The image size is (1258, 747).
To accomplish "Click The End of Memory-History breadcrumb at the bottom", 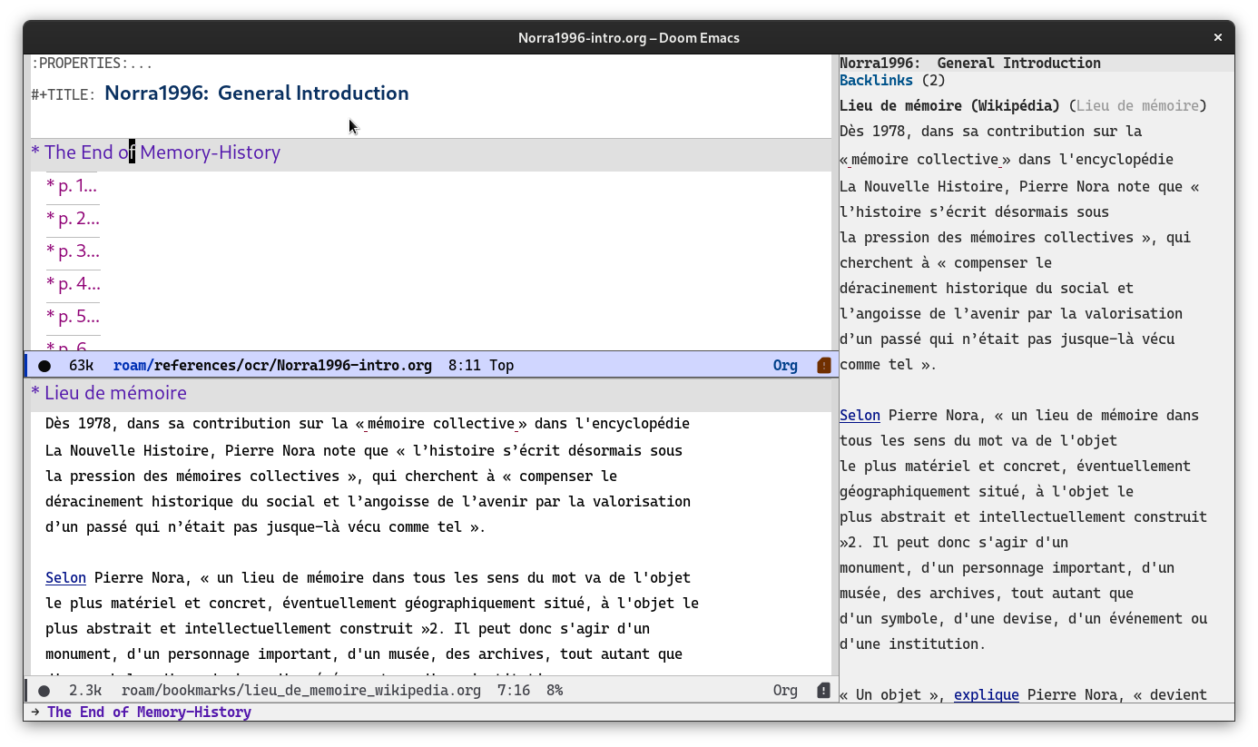I will coord(149,712).
